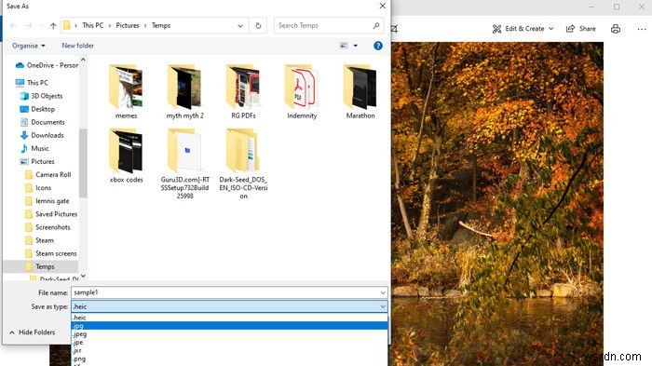Create a New folder
This screenshot has width=652, height=366.
point(77,46)
